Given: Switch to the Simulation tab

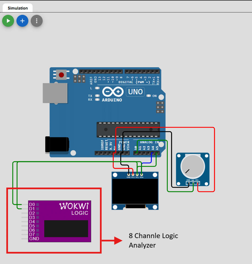Looking at the screenshot, I should pyautogui.click(x=18, y=8).
